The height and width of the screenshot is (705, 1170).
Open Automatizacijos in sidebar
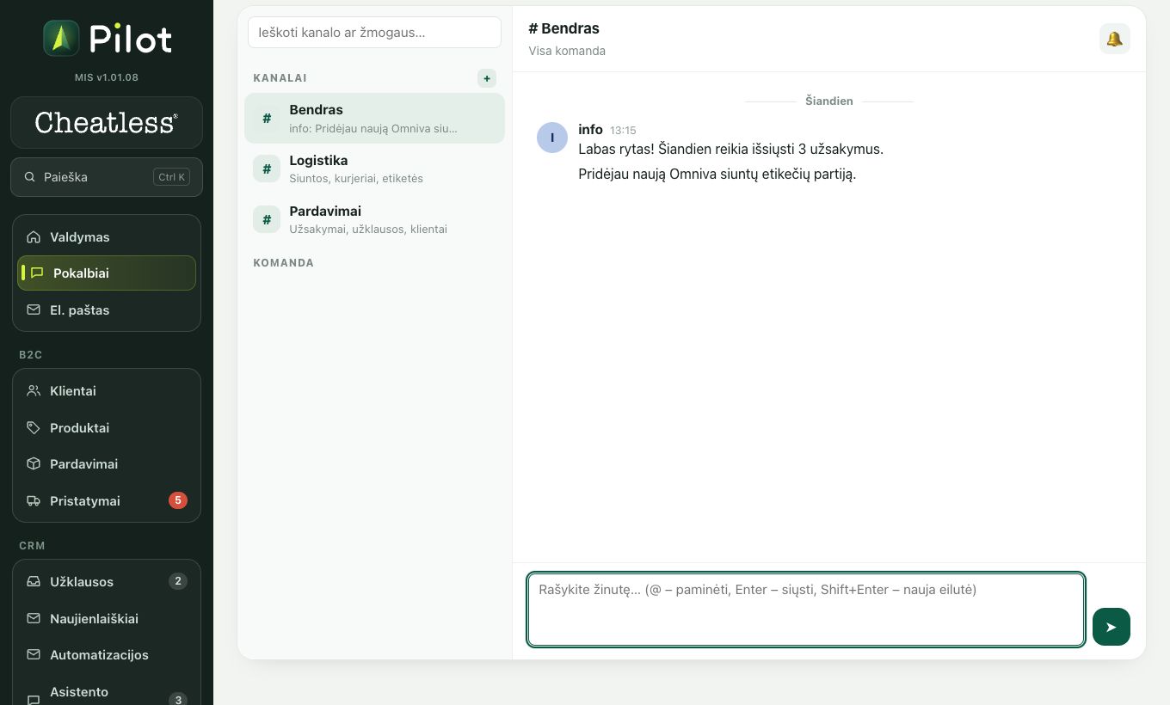pyautogui.click(x=107, y=654)
